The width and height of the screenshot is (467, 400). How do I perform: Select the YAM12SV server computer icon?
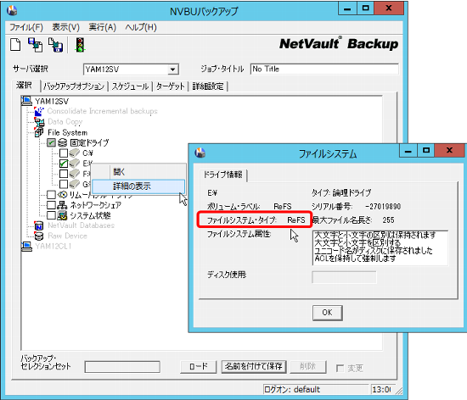tap(26, 101)
